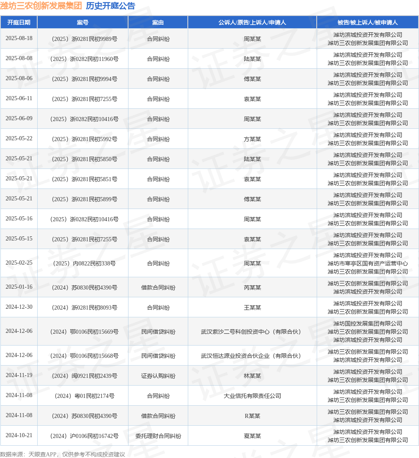419x458 pixels.
Task: Click plaintiff 王某某
Action: (x=252, y=308)
